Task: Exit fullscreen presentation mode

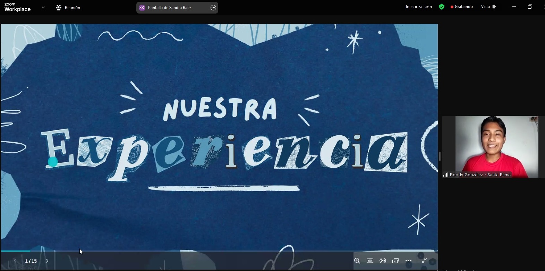Action: [424, 261]
